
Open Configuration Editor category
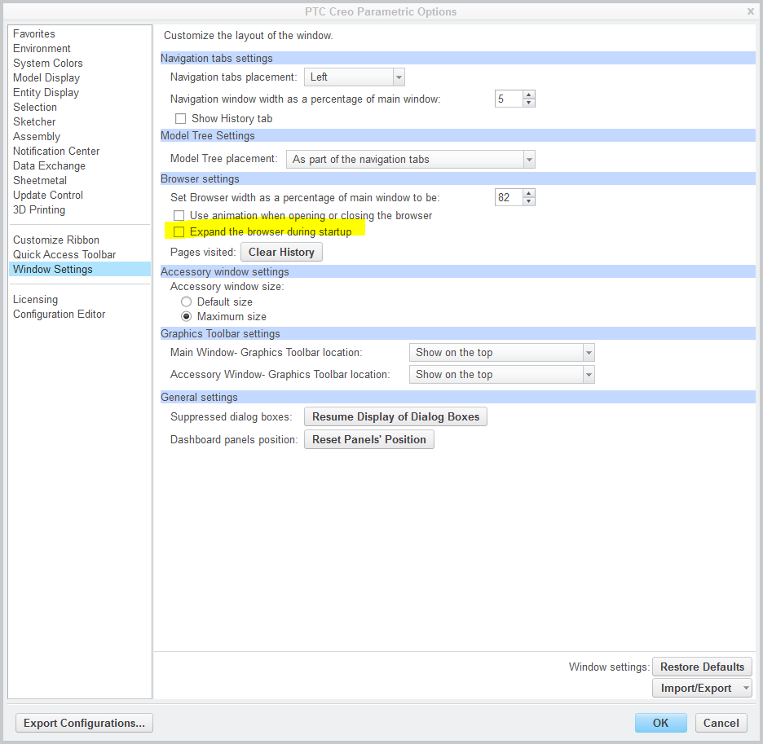(59, 314)
